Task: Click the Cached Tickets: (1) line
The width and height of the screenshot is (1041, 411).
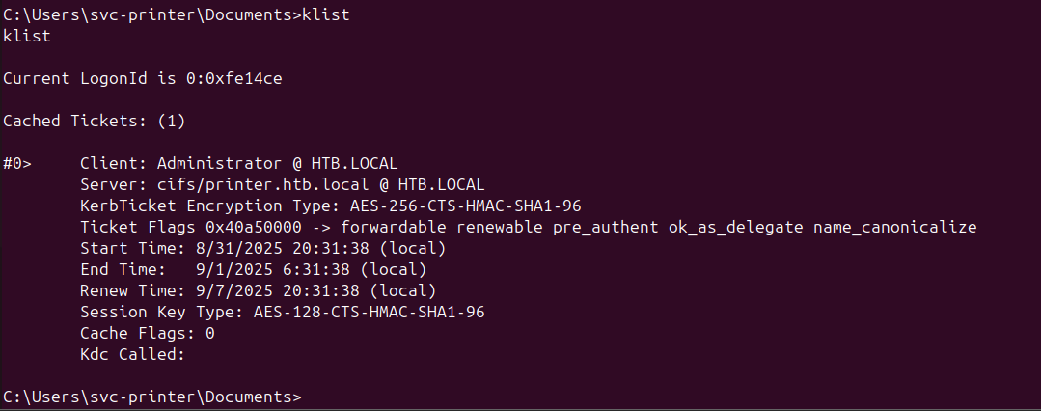Action: (95, 121)
